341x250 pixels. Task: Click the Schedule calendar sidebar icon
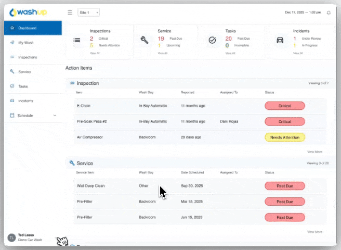[x=12, y=115]
